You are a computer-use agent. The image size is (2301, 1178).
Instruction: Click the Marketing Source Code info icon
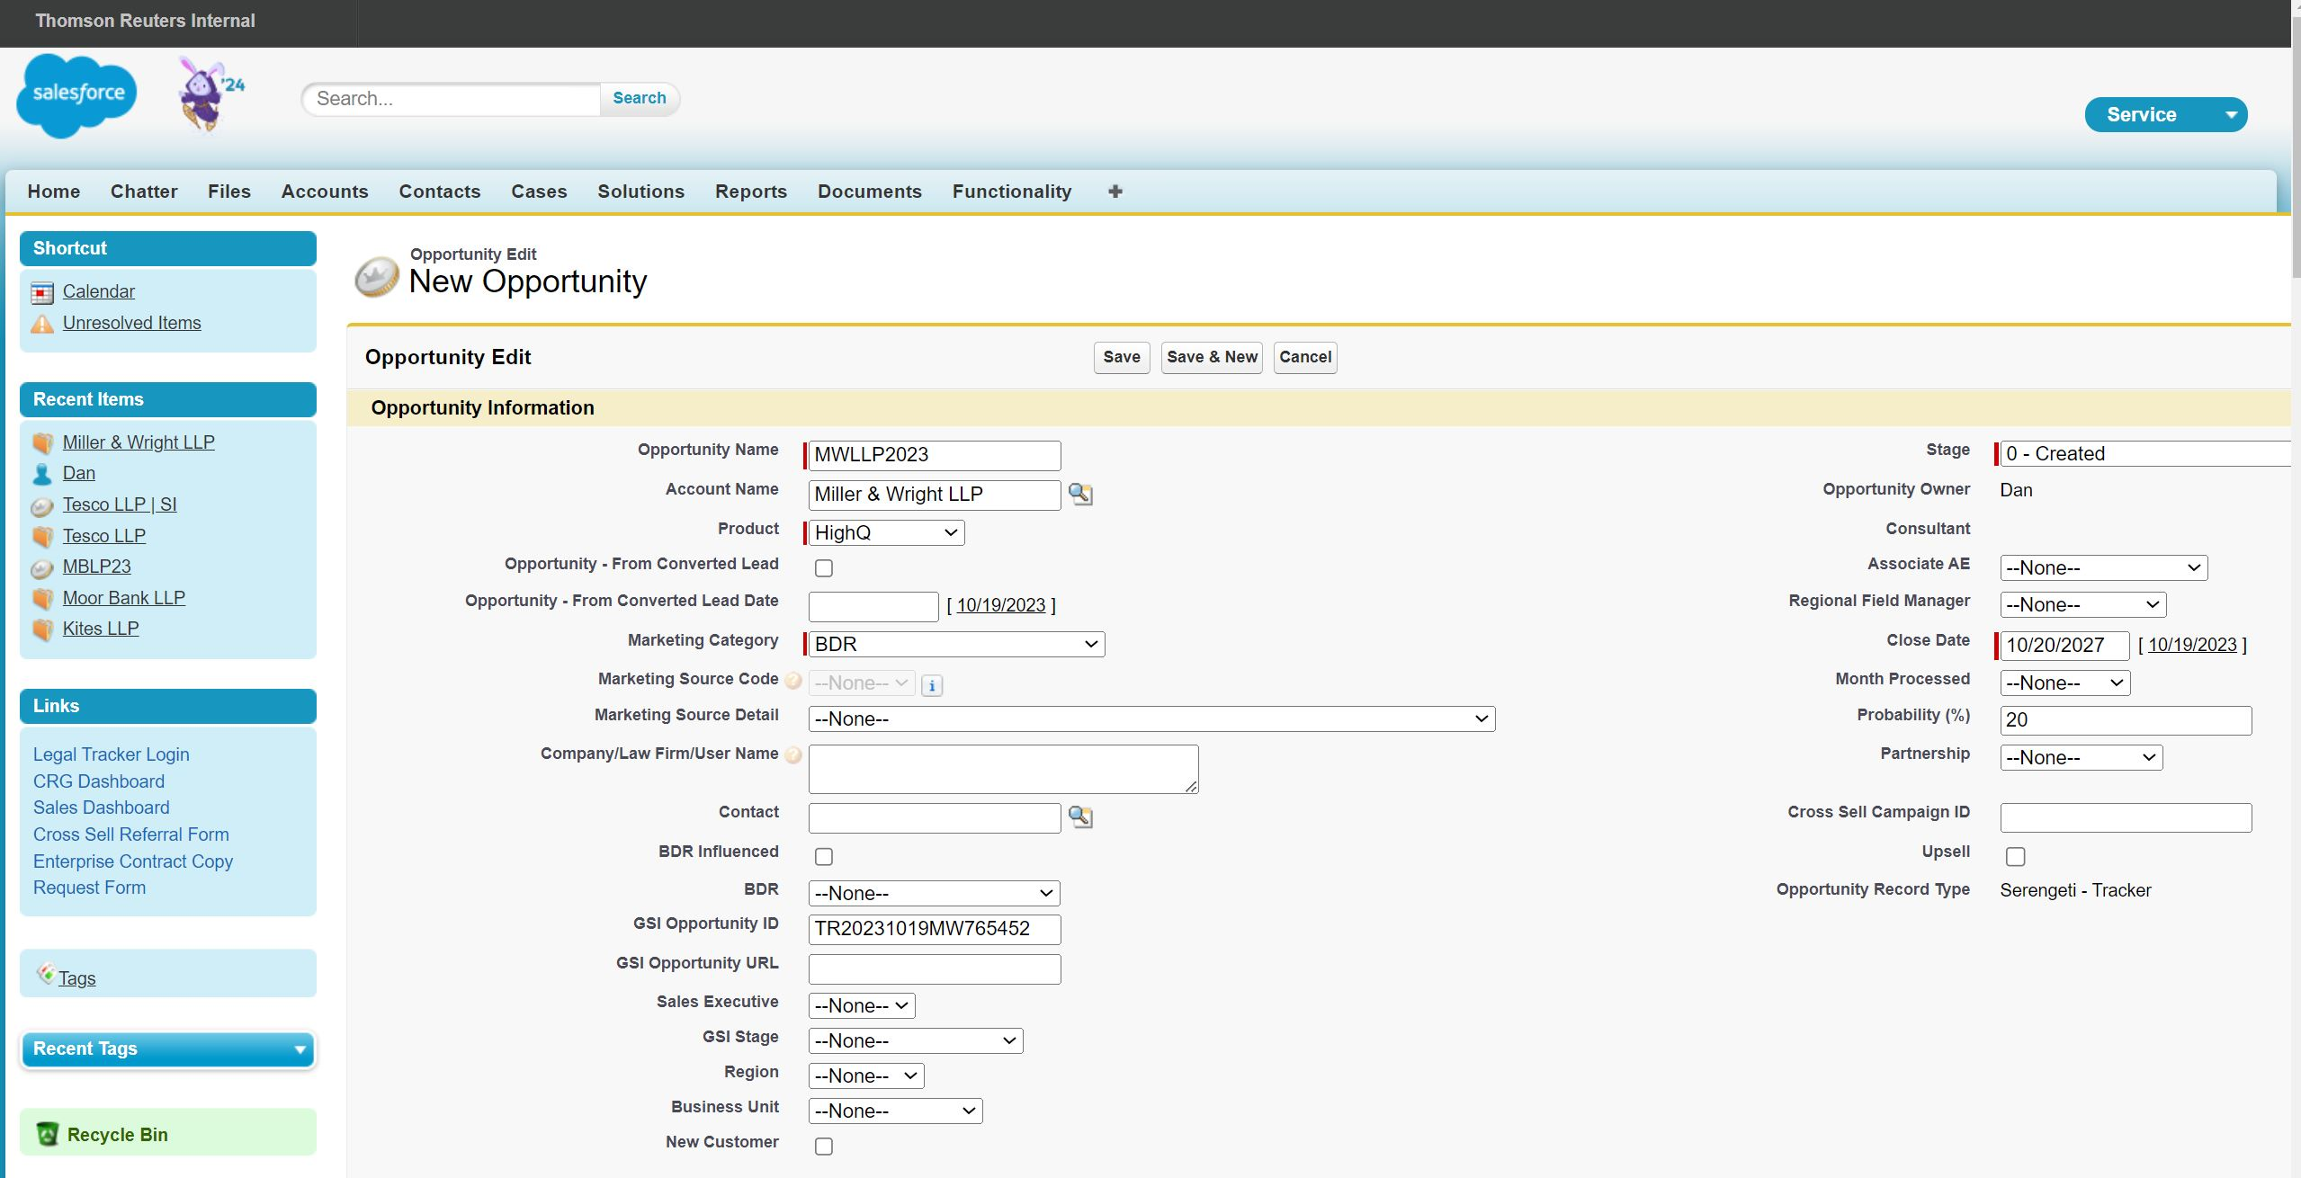[x=932, y=685]
